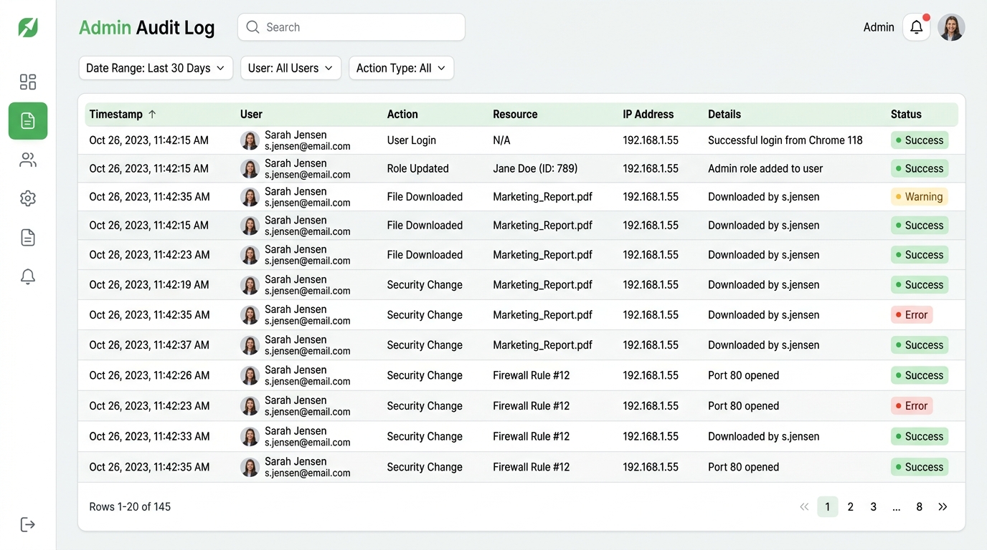This screenshot has height=550, width=987.
Task: Click the timestamp 11:42:19 AM
Action: [149, 285]
